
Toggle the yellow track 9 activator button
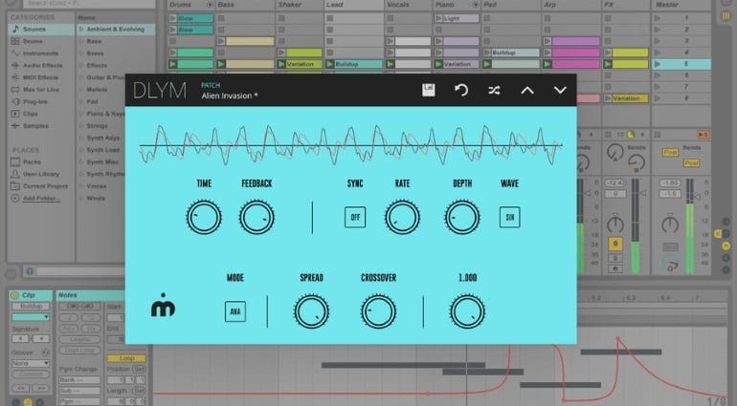[615, 244]
